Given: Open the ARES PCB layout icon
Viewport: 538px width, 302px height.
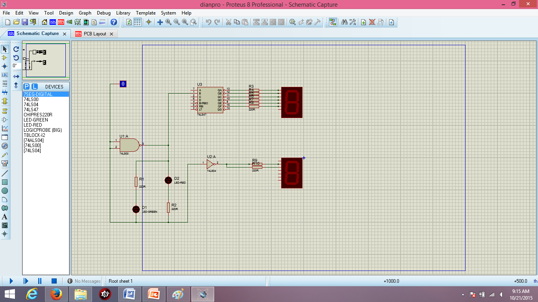Looking at the screenshot, I should click(61, 22).
